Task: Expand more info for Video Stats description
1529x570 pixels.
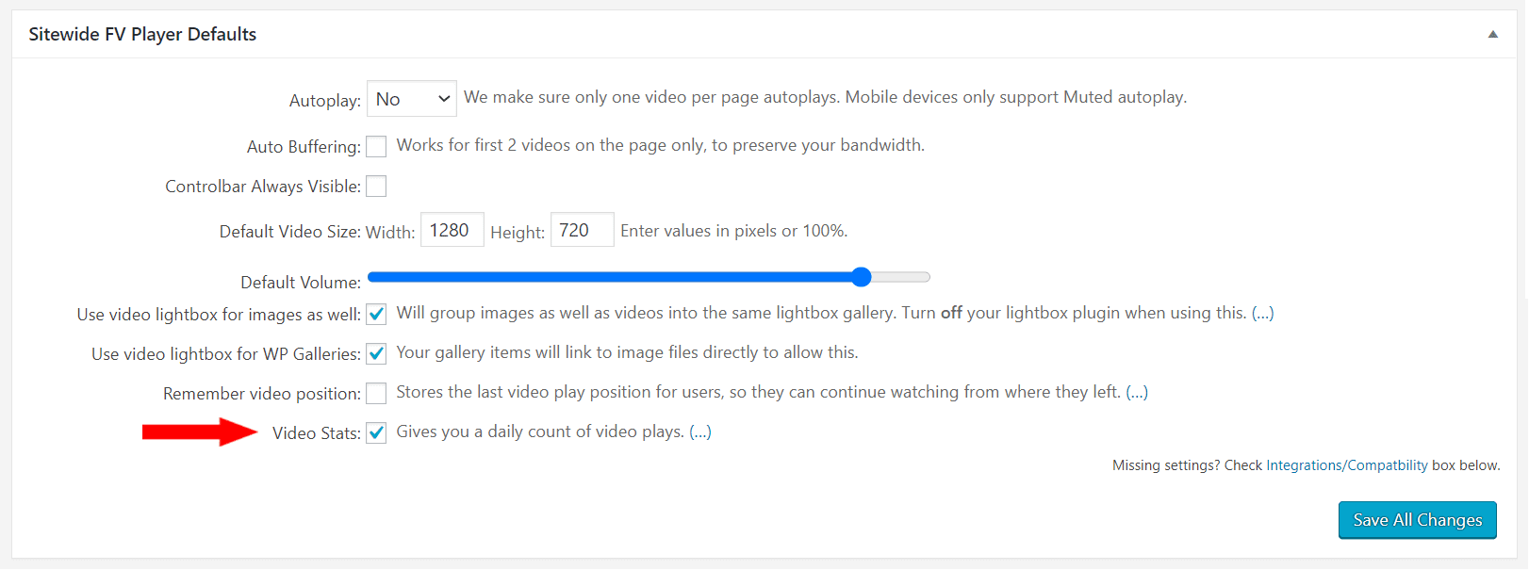Action: (x=700, y=432)
